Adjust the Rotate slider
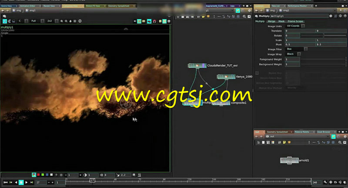Image resolution: width=348 pixels, height=188 pixels. pyautogui.click(x=323, y=36)
